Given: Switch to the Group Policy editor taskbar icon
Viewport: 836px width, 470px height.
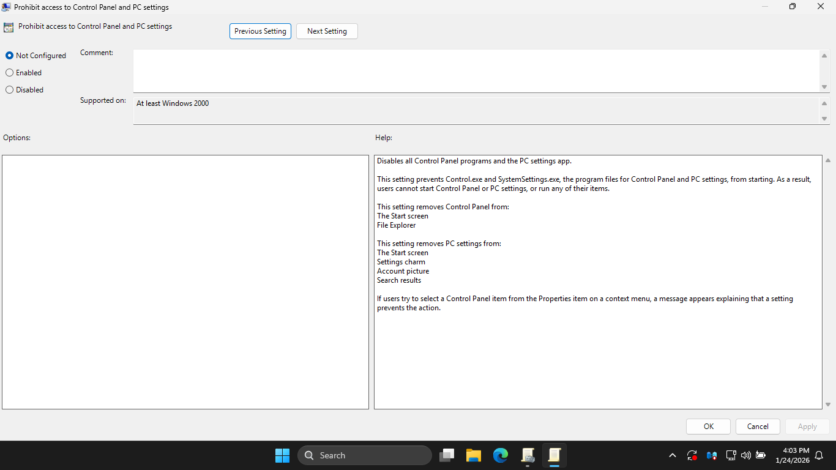Looking at the screenshot, I should (528, 455).
